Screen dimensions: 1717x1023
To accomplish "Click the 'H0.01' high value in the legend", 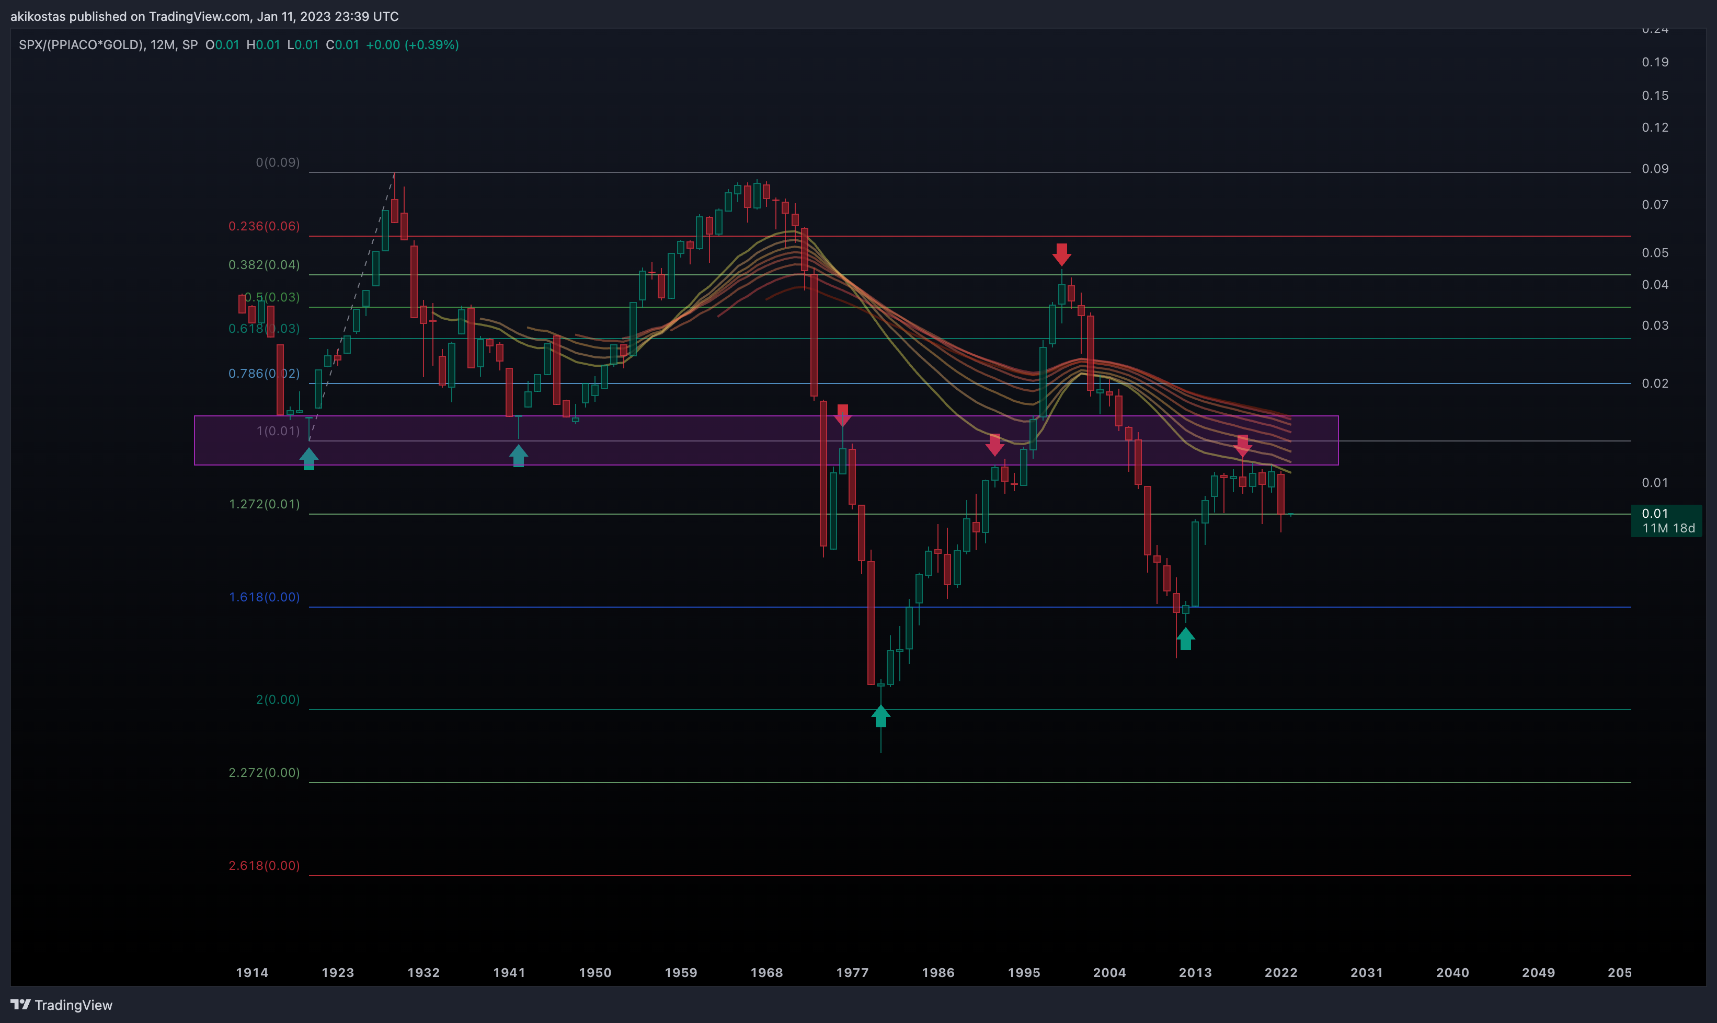I will click(x=263, y=45).
